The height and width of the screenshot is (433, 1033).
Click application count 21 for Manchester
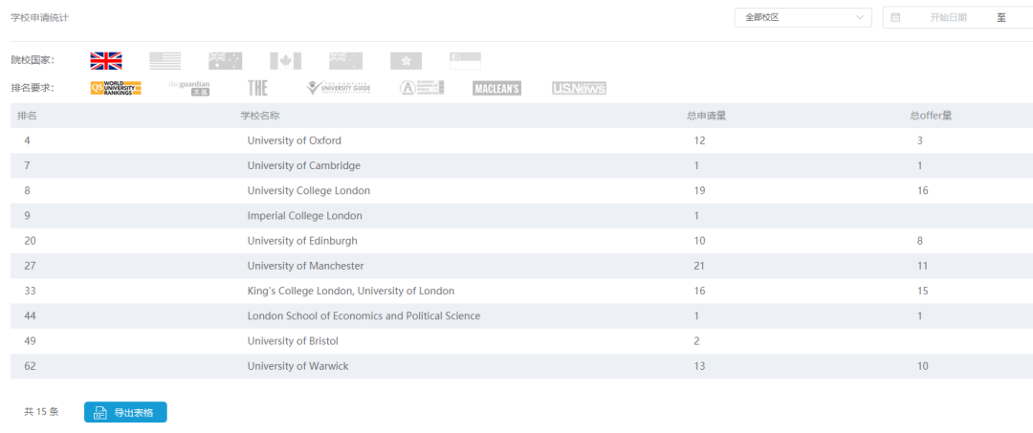699,266
